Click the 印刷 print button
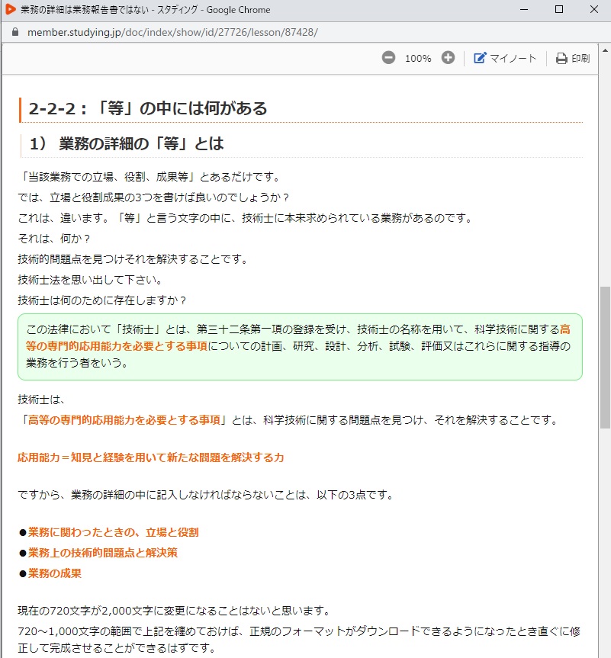The image size is (611, 658). 573,58
